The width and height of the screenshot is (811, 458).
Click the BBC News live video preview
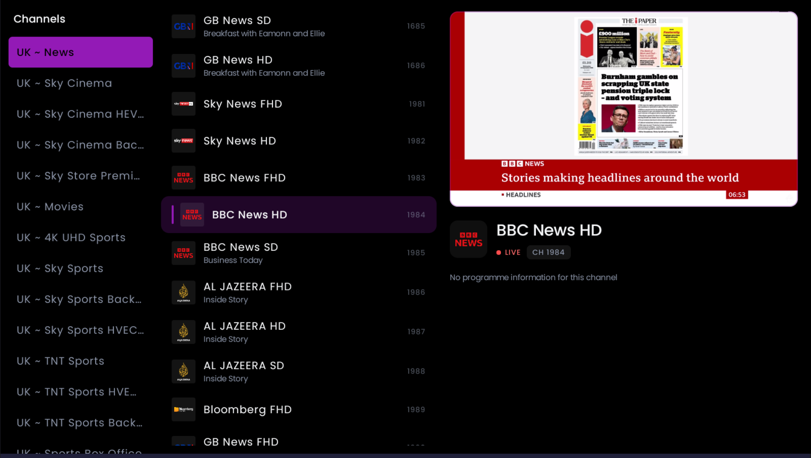(x=623, y=109)
